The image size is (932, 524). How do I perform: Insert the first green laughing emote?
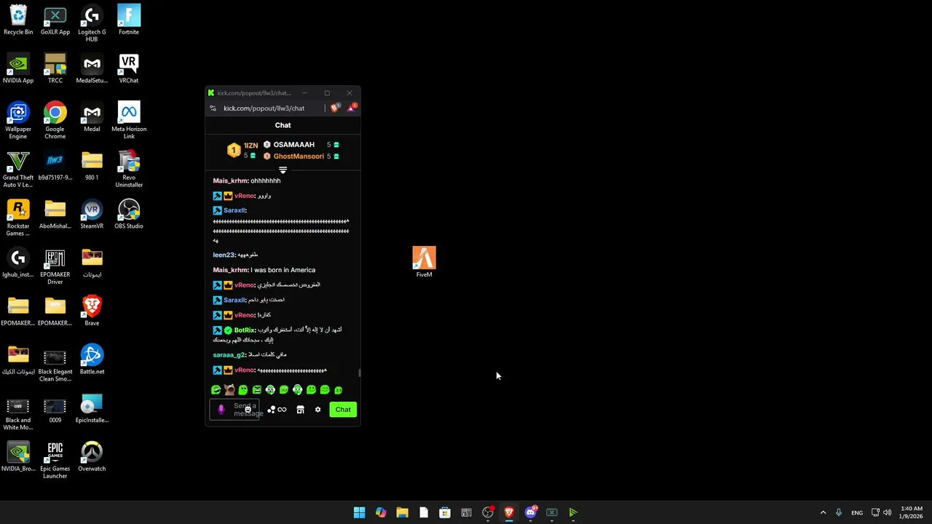point(216,390)
